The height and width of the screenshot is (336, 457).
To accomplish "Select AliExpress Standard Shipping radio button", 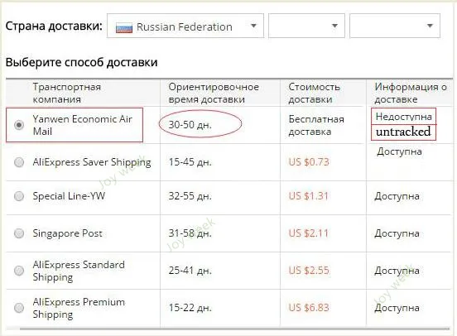I will click(19, 271).
